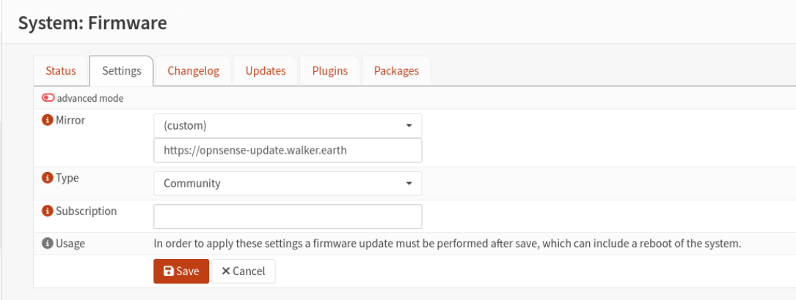Viewport: 796px width, 300px height.
Task: Open the Mirror dropdown showing (custom)
Action: (288, 125)
